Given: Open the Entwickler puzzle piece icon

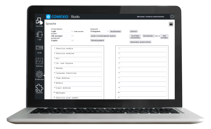Looking at the screenshot, I should (x=39, y=88).
